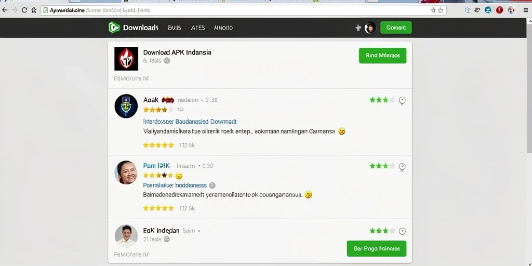Click the Pam IDIK reviewer name
The width and height of the screenshot is (532, 266).
(x=156, y=166)
